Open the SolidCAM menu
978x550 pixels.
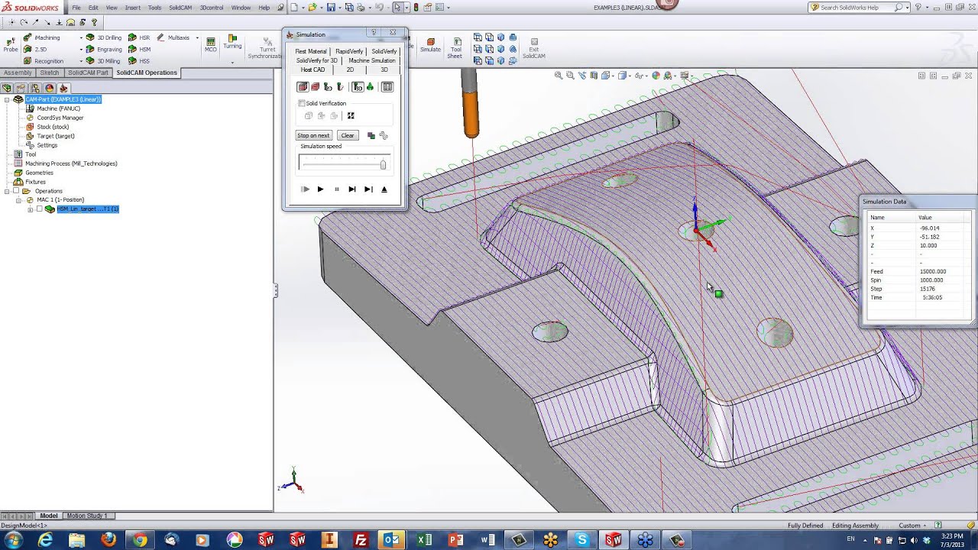180,8
